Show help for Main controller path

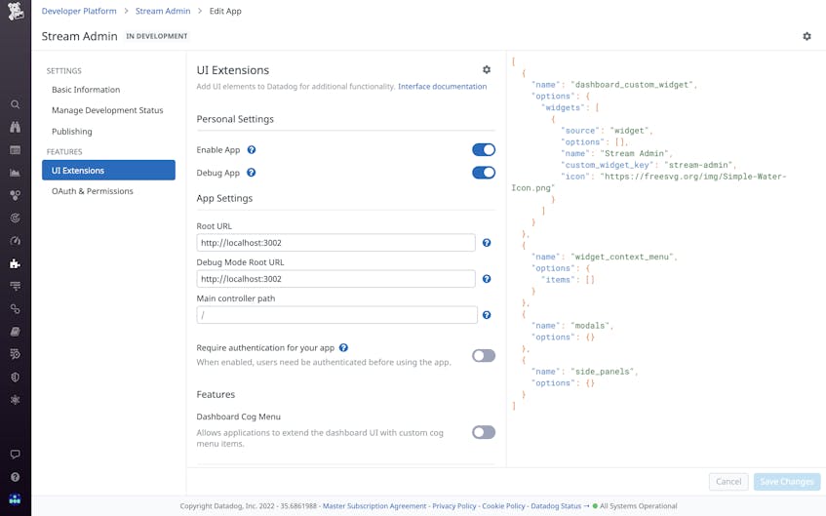tap(487, 315)
